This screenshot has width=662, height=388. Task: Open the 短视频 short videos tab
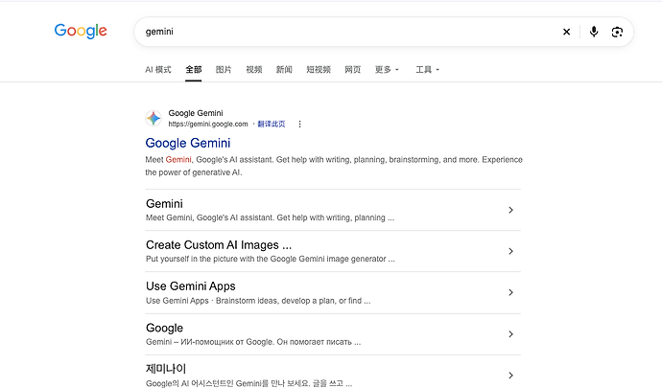(319, 70)
